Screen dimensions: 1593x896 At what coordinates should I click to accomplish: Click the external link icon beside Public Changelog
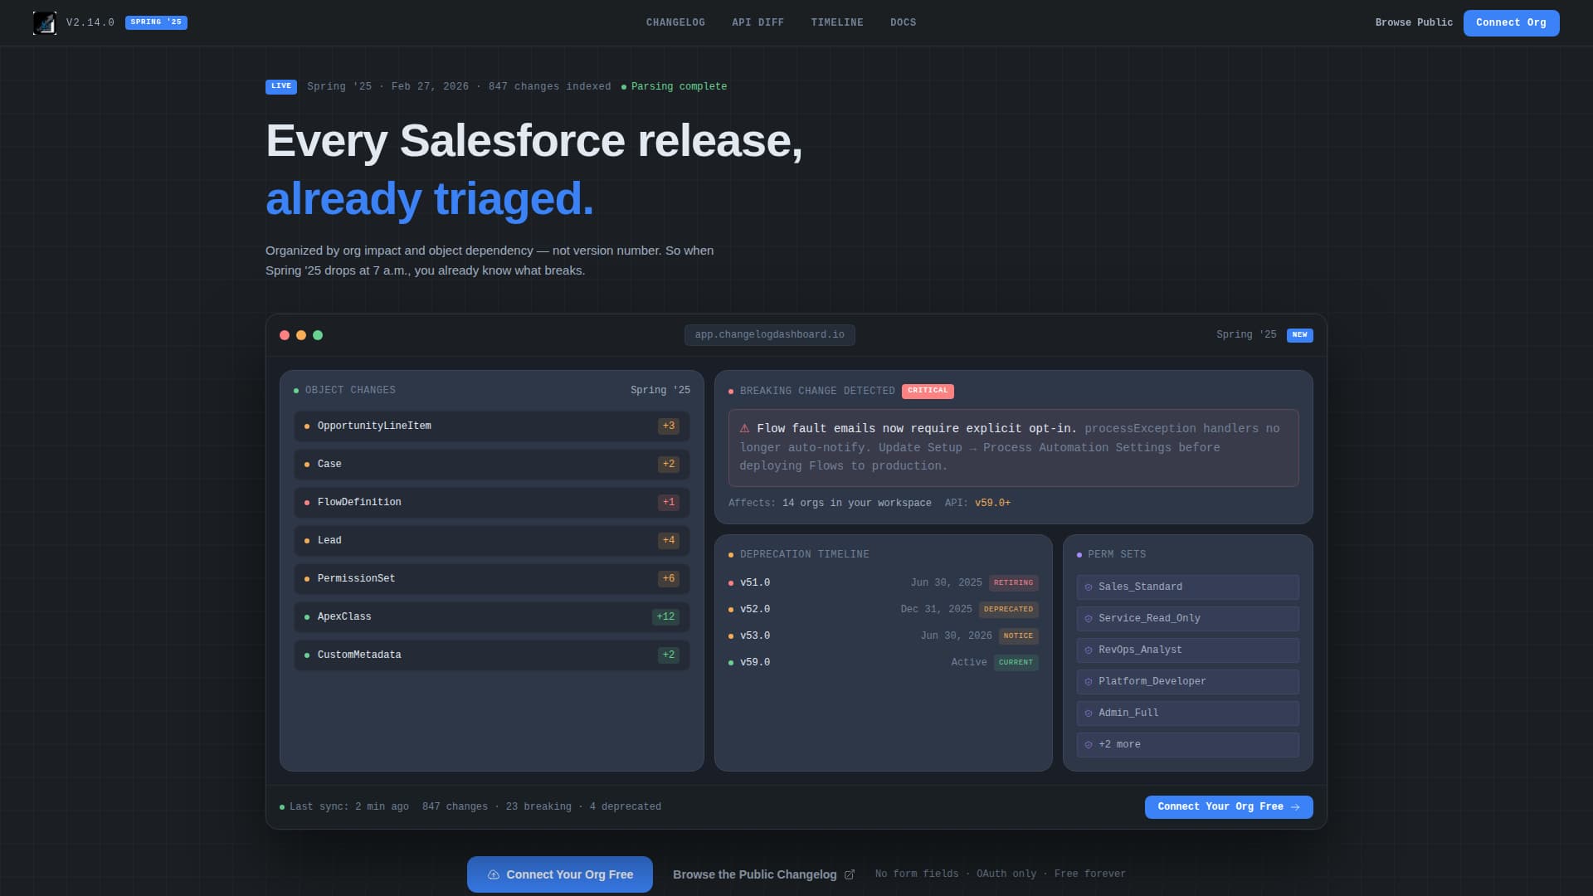pos(850,874)
